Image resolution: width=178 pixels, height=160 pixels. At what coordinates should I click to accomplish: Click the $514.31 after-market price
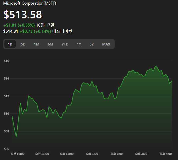[10, 31]
